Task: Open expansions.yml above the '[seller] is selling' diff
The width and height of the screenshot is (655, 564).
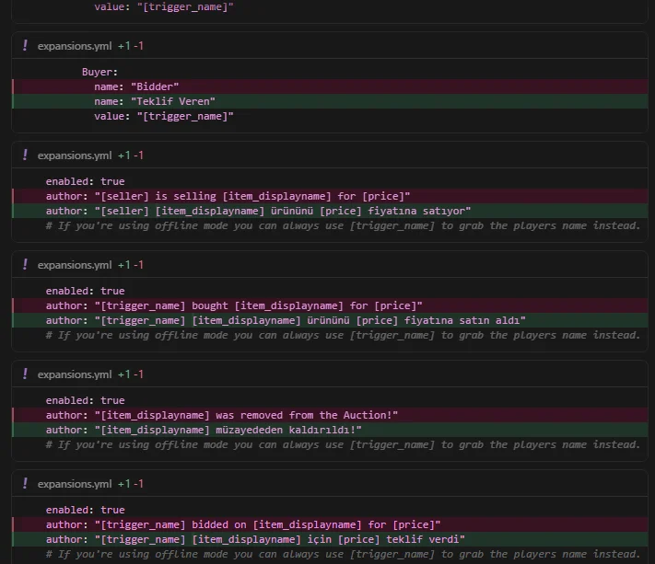Action: click(75, 155)
